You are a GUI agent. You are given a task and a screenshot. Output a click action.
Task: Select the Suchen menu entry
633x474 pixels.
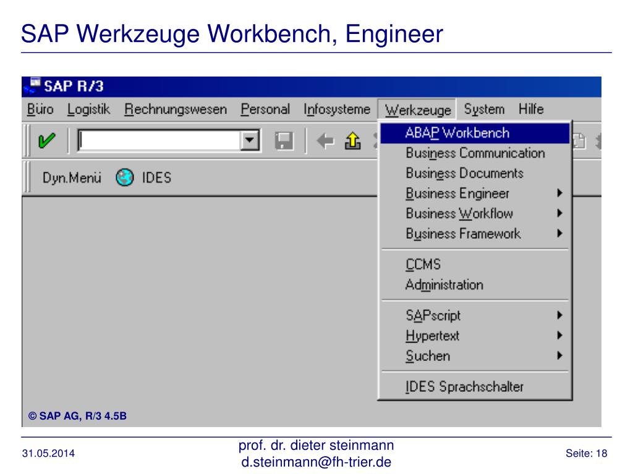tap(475, 356)
